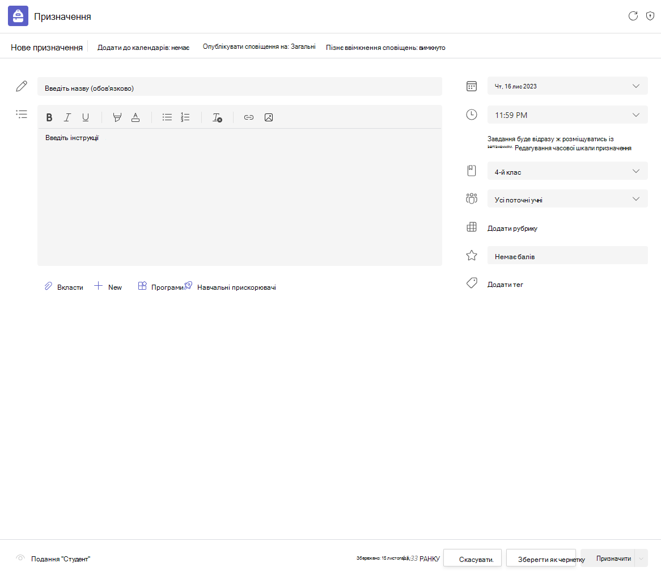Viewport: 661px width, 571px height.
Task: Open the font color tool
Action: click(x=135, y=117)
